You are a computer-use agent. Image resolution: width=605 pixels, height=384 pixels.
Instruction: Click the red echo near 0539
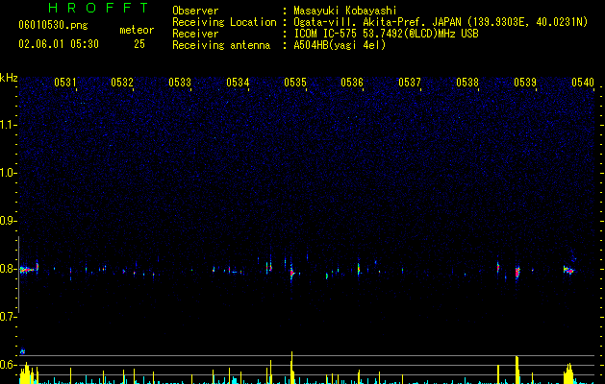pyautogui.click(x=517, y=273)
